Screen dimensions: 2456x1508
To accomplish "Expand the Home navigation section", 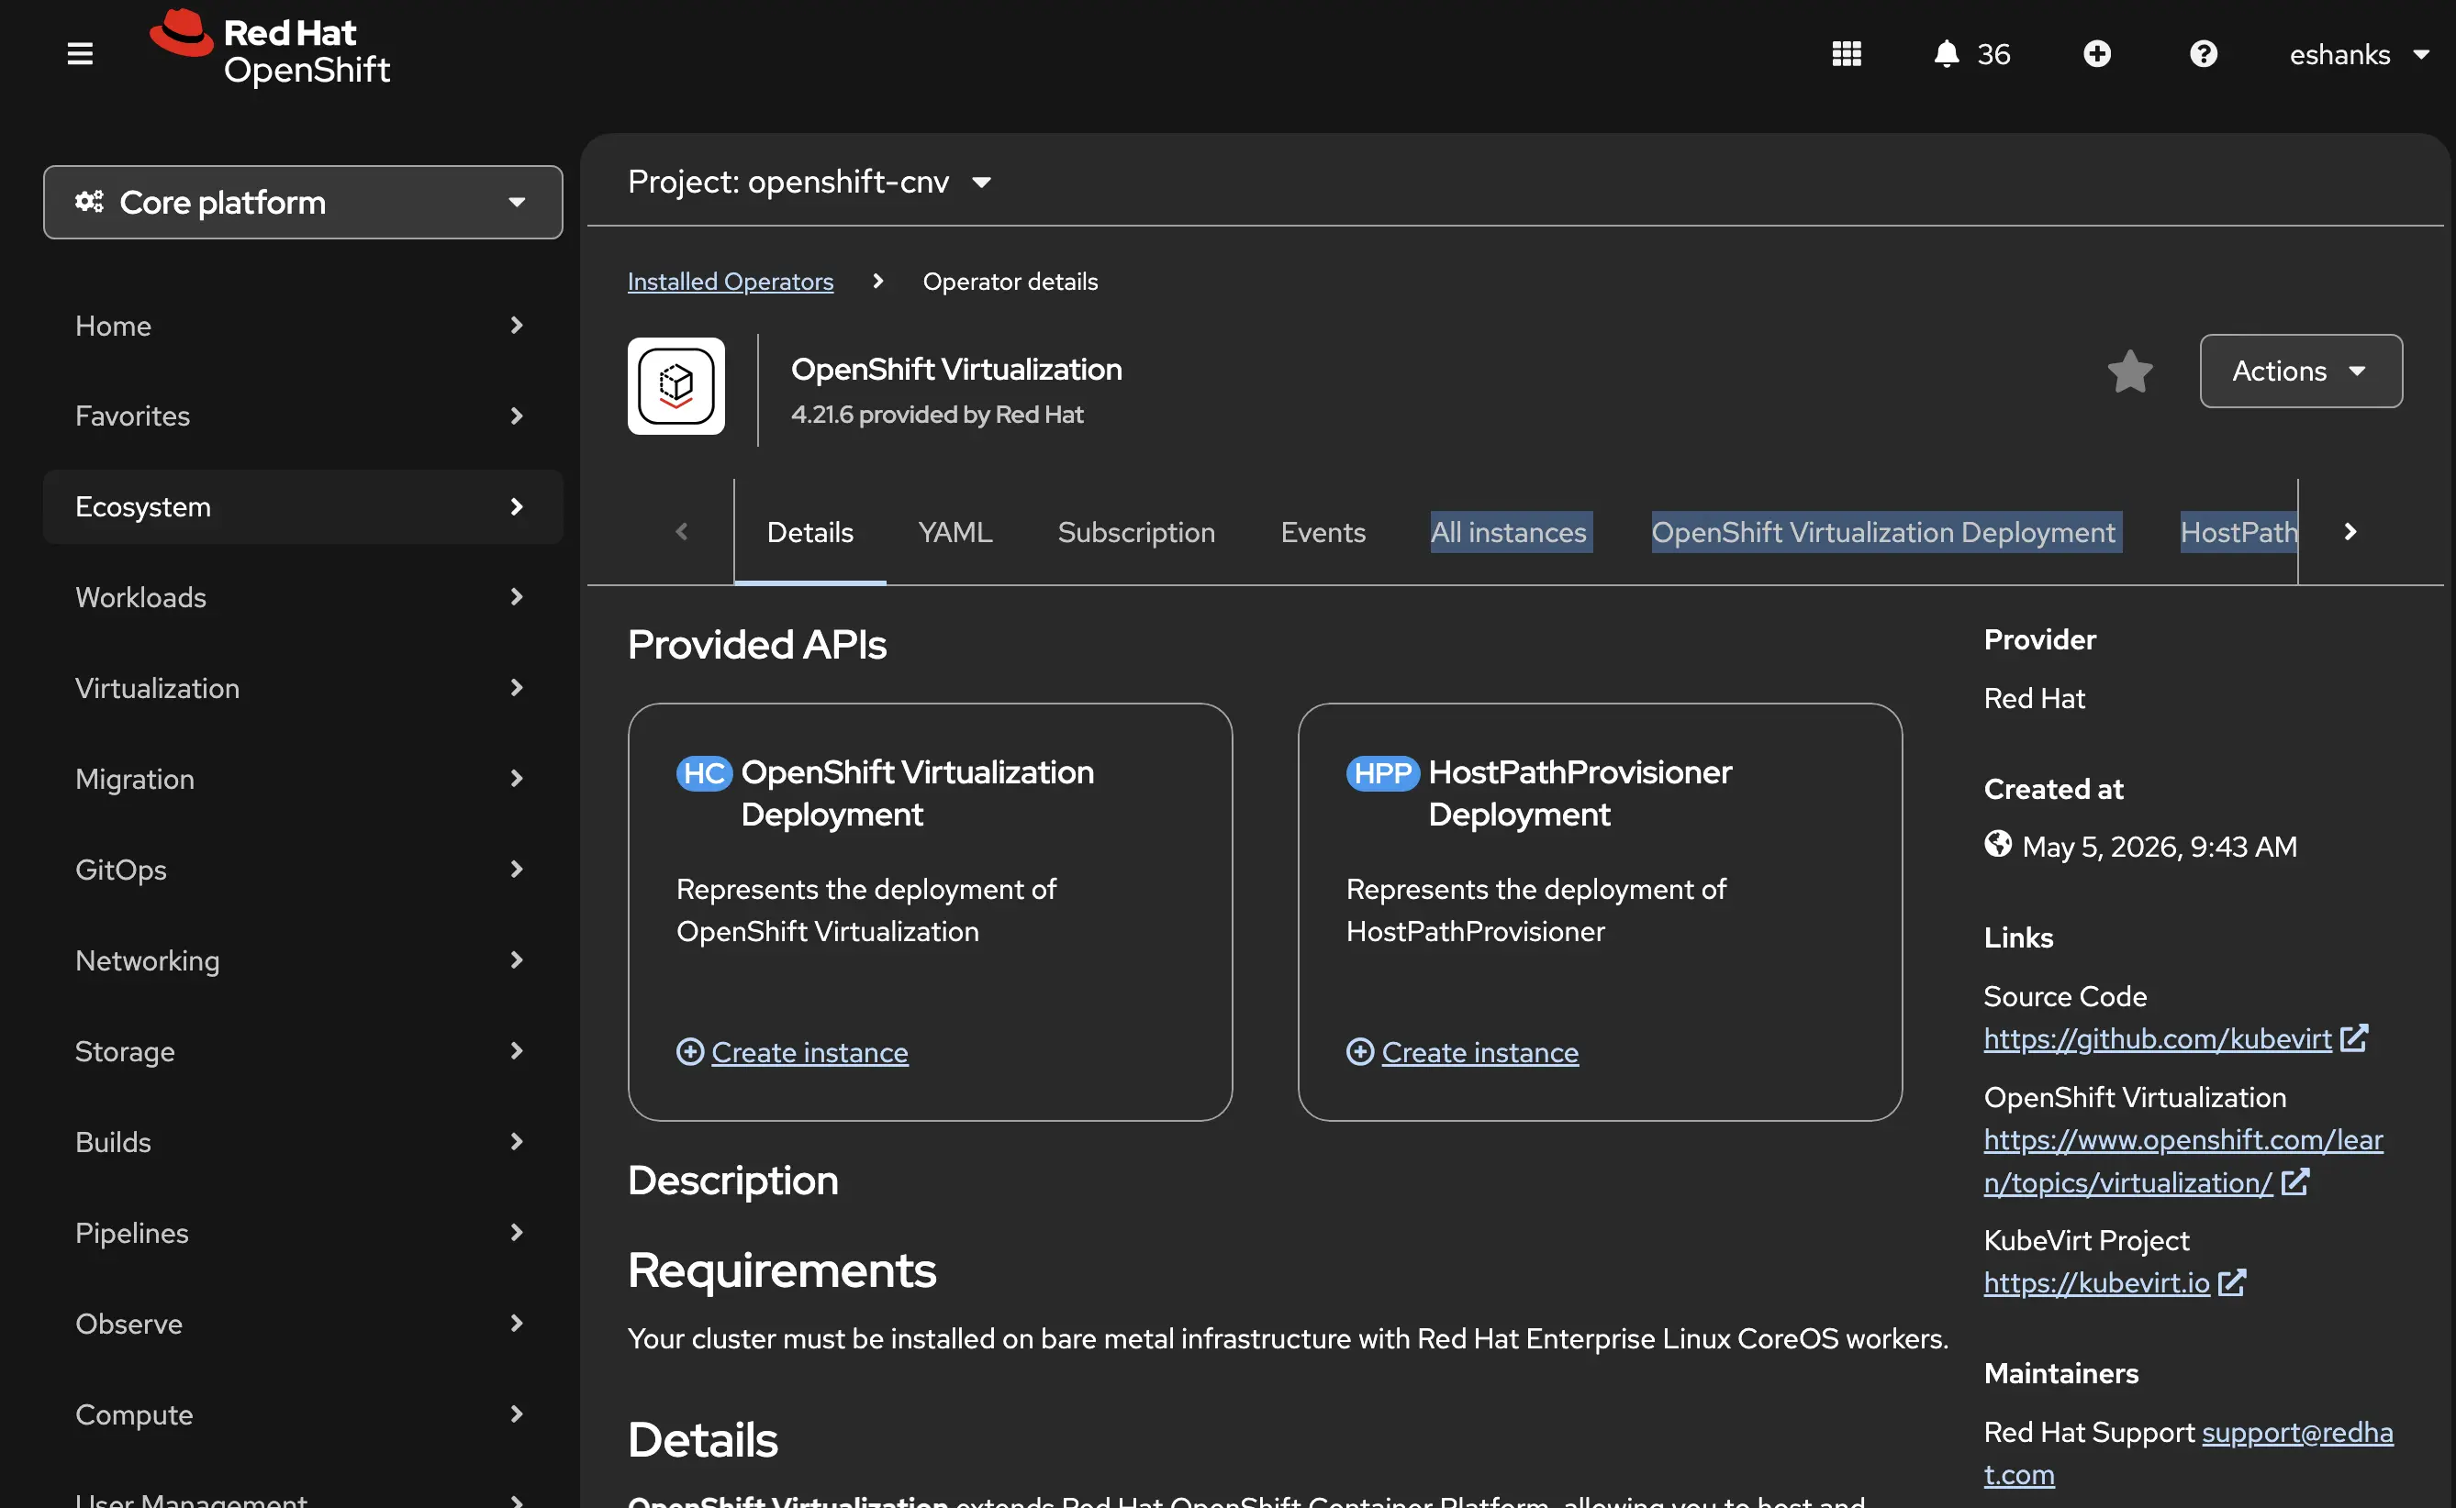I will (x=302, y=327).
